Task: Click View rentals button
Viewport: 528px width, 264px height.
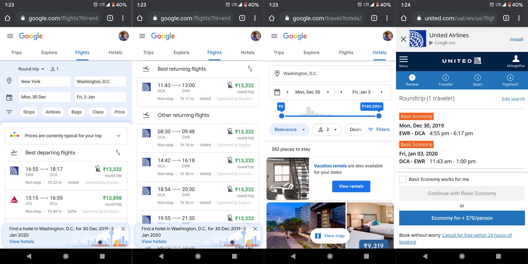Action: click(351, 186)
